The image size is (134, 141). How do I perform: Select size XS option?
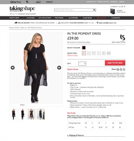point(84,53)
